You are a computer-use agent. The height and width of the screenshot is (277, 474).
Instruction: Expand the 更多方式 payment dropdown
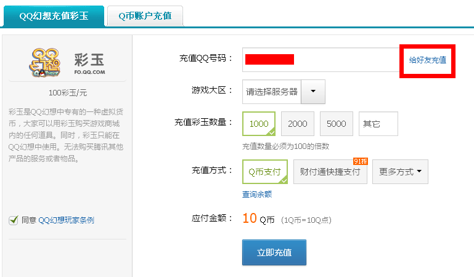point(400,172)
